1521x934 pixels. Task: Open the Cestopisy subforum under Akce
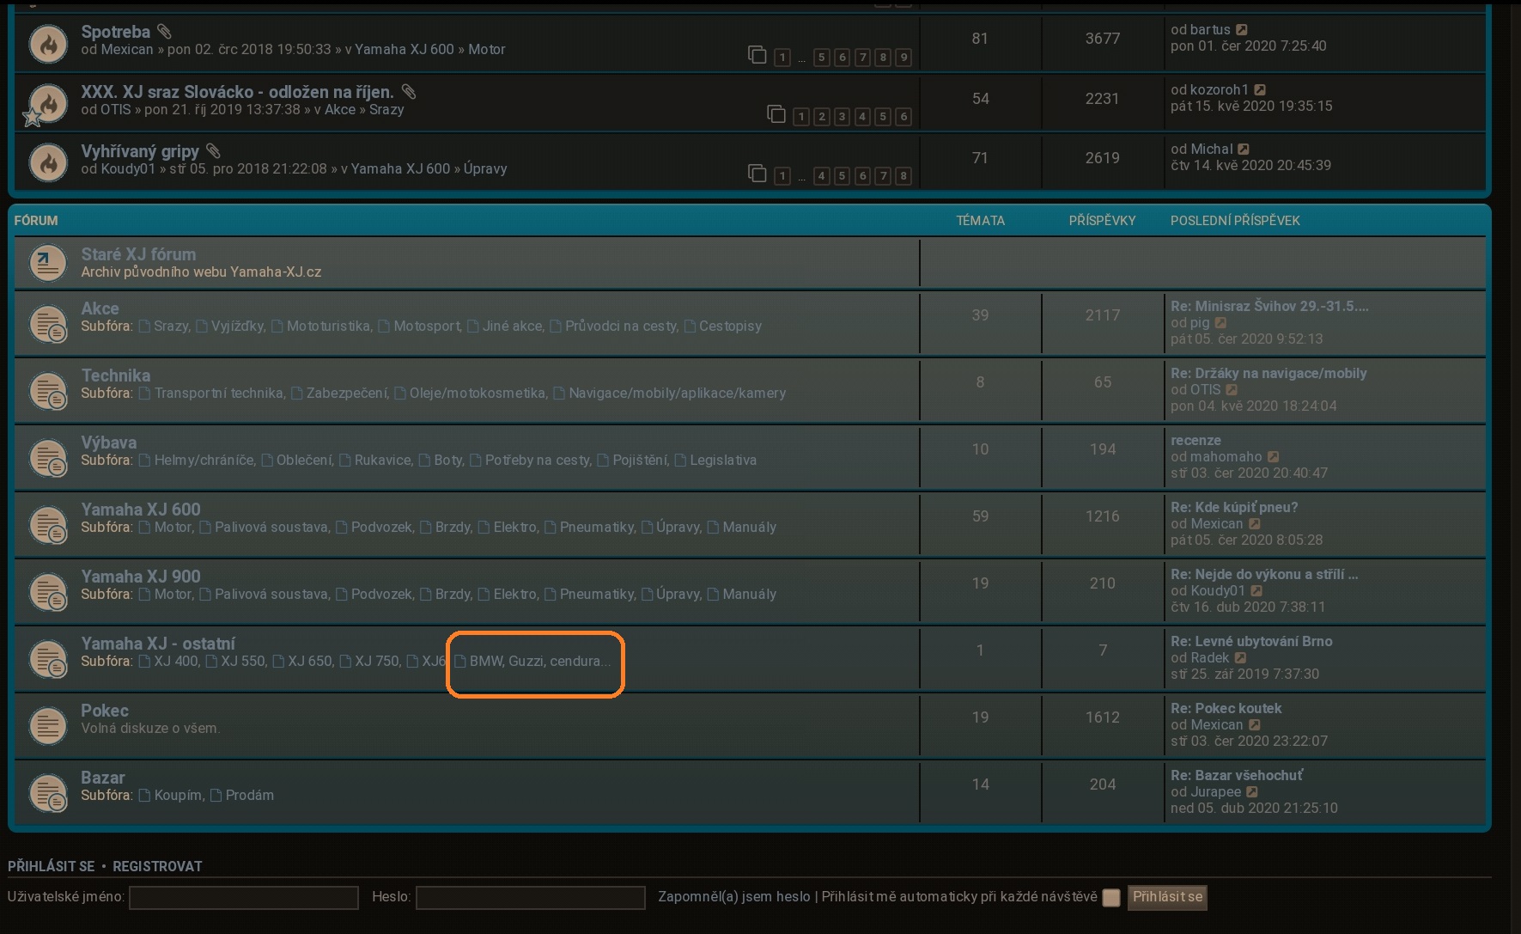pyautogui.click(x=730, y=327)
